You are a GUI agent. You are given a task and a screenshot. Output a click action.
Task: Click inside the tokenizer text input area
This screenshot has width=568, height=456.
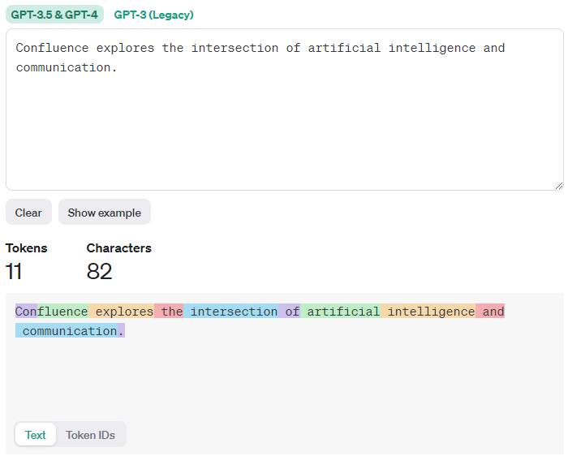[x=284, y=110]
